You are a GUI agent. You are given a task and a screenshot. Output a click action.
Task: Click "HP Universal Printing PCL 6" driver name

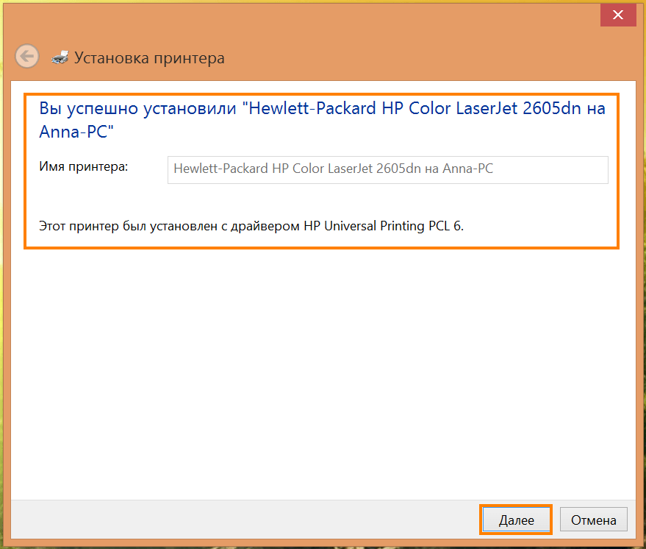tap(382, 226)
